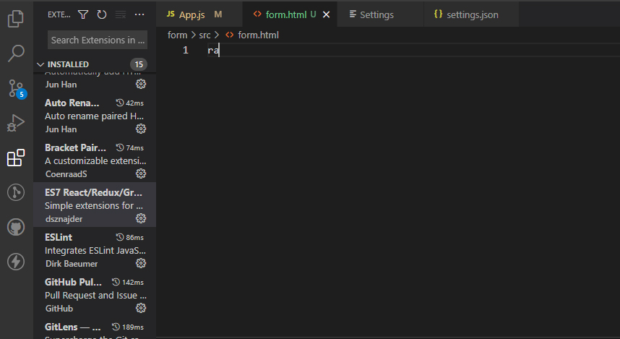Open Source Control with 5 pending changes
620x339 pixels.
[x=16, y=88]
